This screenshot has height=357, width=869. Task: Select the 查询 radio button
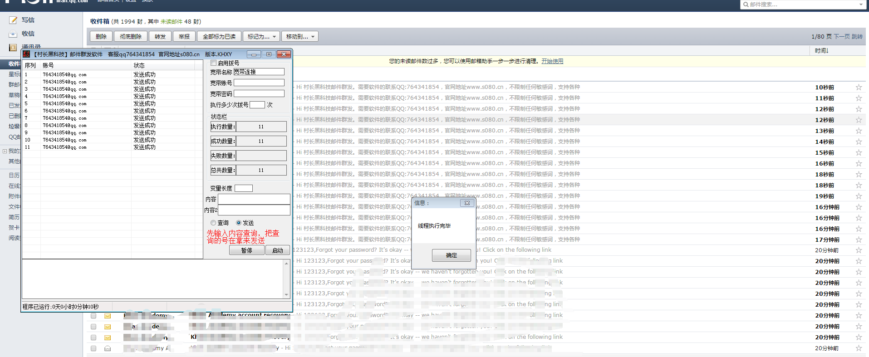[x=213, y=223]
